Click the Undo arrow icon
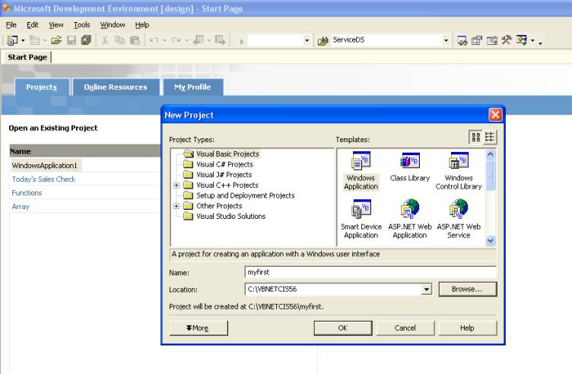 tap(154, 40)
